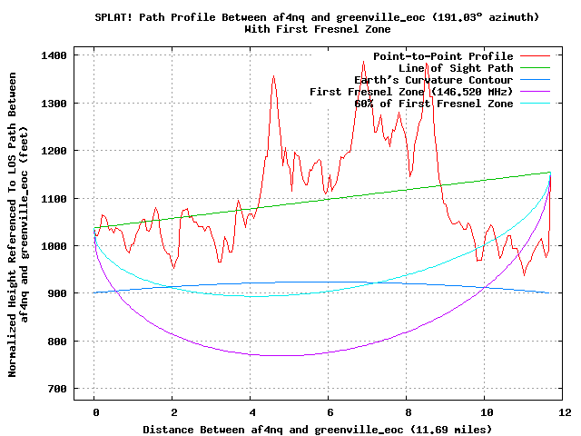The image size is (581, 436).
Task: Click the legend label 'Earth's Curvature Contour'
Action: pos(434,80)
